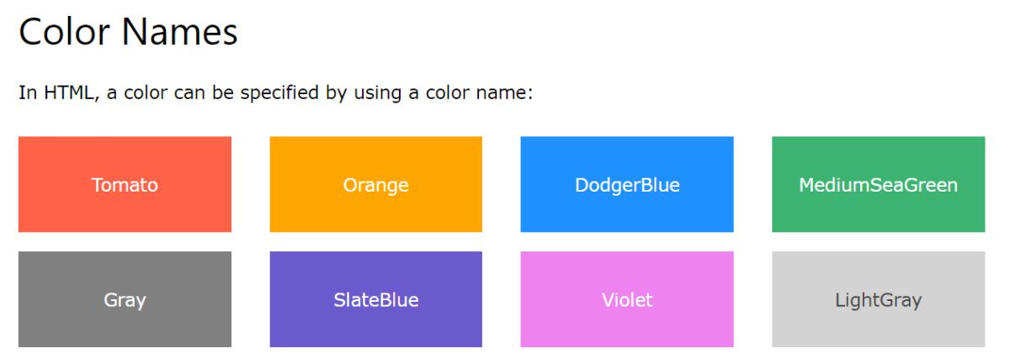The image size is (1010, 364).
Task: Click the dark "LightGray" text label
Action: [x=878, y=300]
